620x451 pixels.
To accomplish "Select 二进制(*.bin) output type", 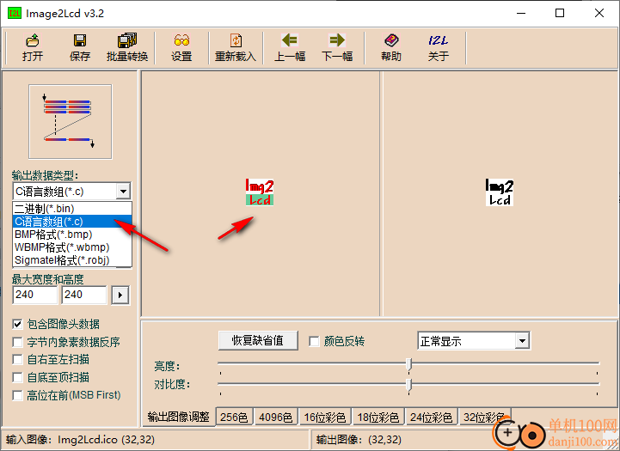I will click(x=72, y=208).
